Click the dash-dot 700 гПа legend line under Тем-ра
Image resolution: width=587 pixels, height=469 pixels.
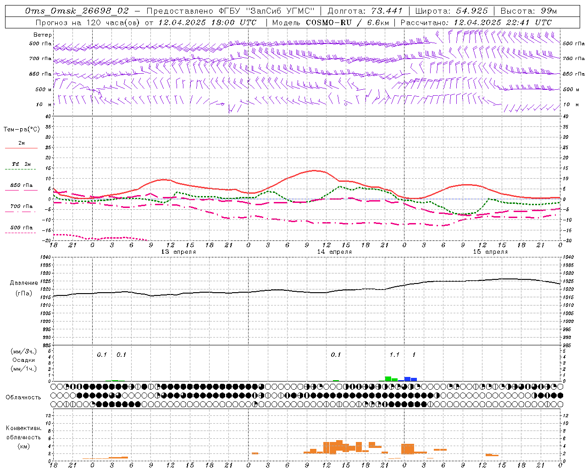(x=21, y=212)
